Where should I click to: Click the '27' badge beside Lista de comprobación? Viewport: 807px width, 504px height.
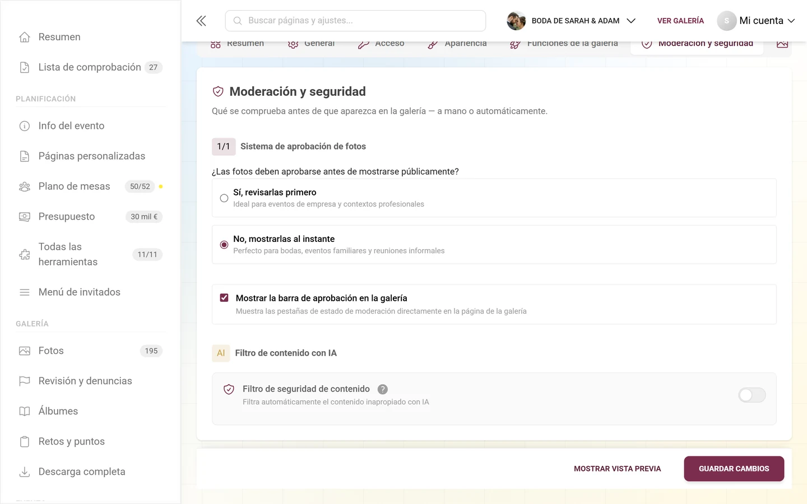coord(154,67)
